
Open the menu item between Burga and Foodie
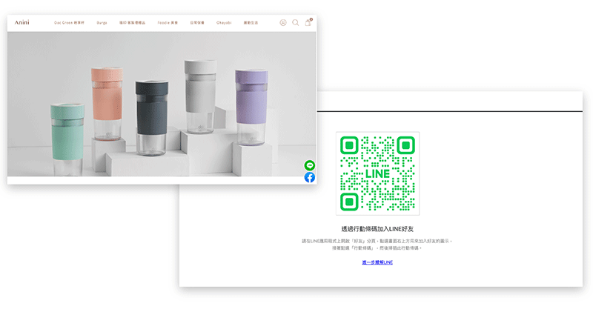(133, 23)
